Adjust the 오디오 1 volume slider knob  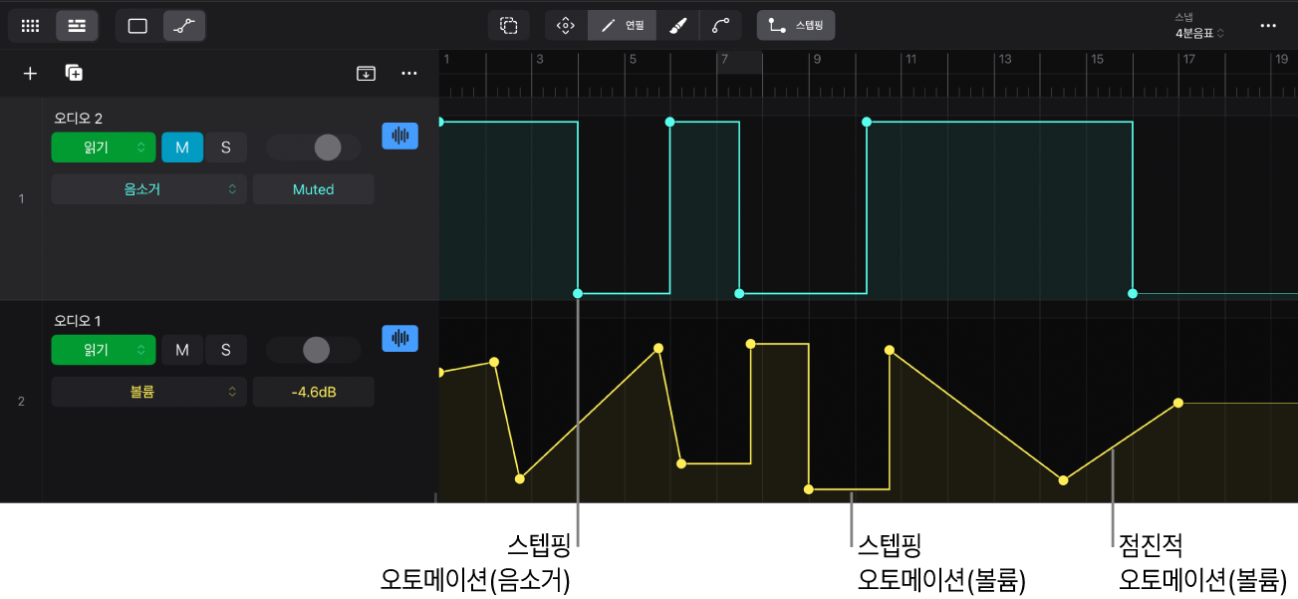(316, 350)
